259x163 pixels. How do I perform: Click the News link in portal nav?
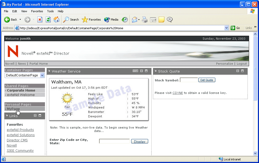click(x=22, y=64)
